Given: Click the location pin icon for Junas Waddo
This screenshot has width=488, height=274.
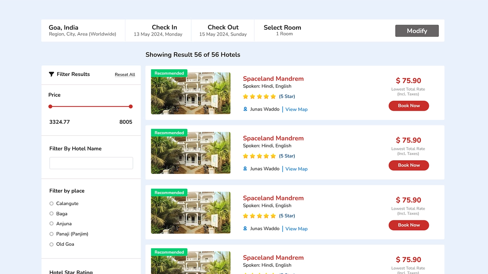Looking at the screenshot, I should coord(245,109).
